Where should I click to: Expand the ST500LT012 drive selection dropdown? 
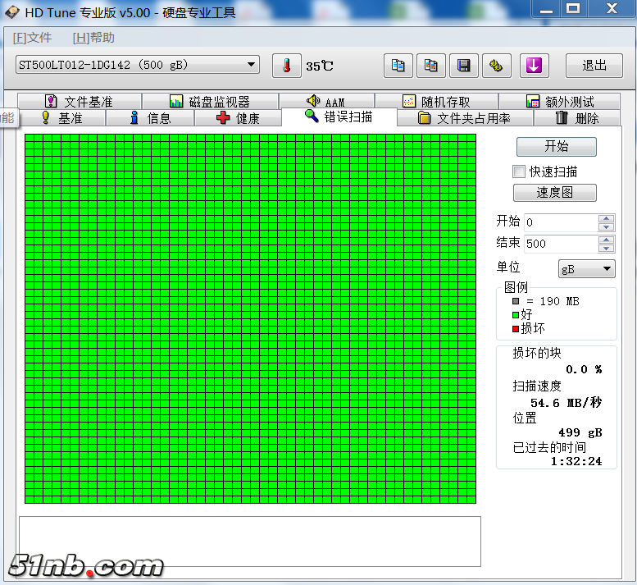click(x=251, y=65)
